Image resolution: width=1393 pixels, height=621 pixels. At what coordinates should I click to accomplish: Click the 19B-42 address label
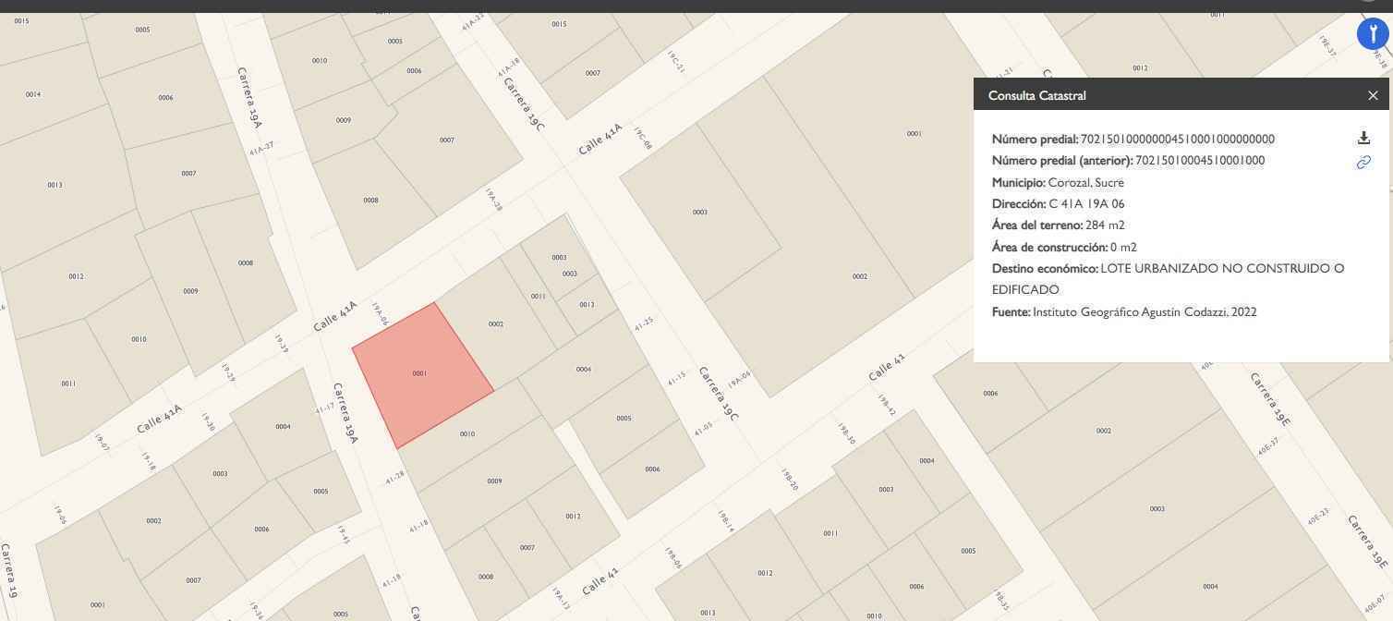(887, 406)
